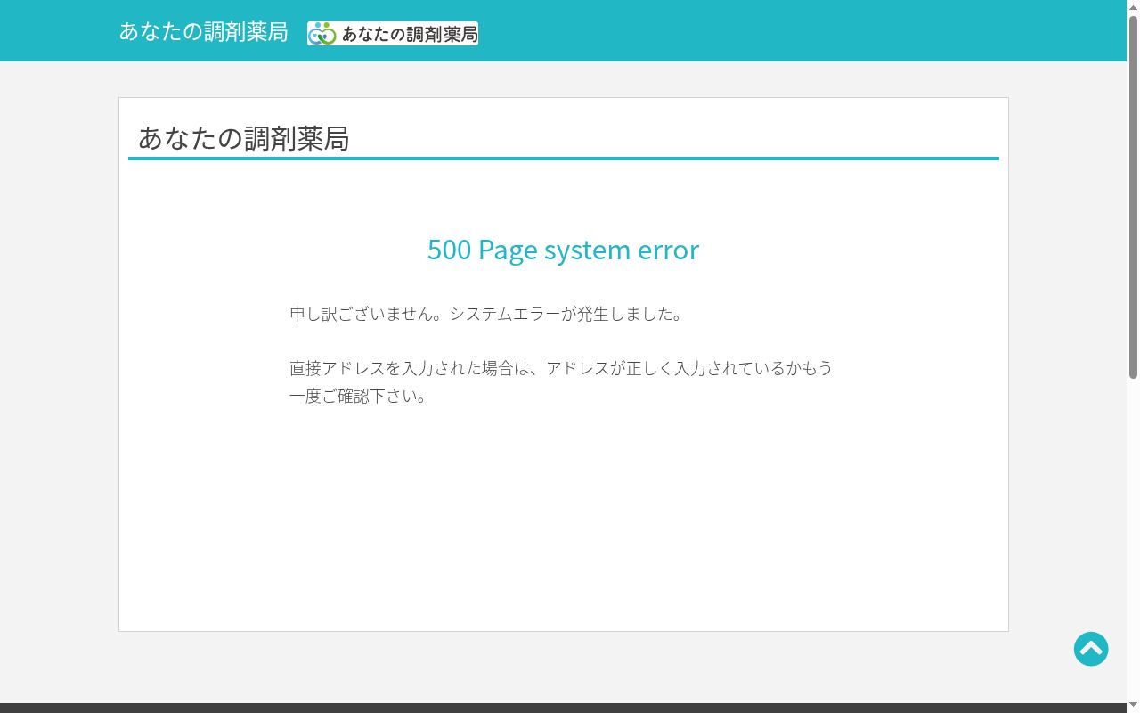Screen dimensions: 1140x713
Task: Click the あなたの調剤薬局 page title heading
Action: click(243, 138)
